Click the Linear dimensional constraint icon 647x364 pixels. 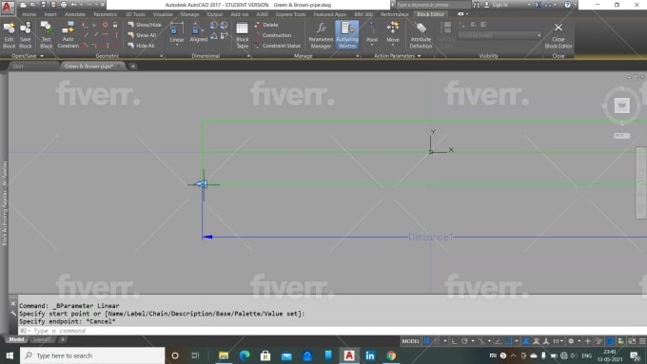click(177, 29)
